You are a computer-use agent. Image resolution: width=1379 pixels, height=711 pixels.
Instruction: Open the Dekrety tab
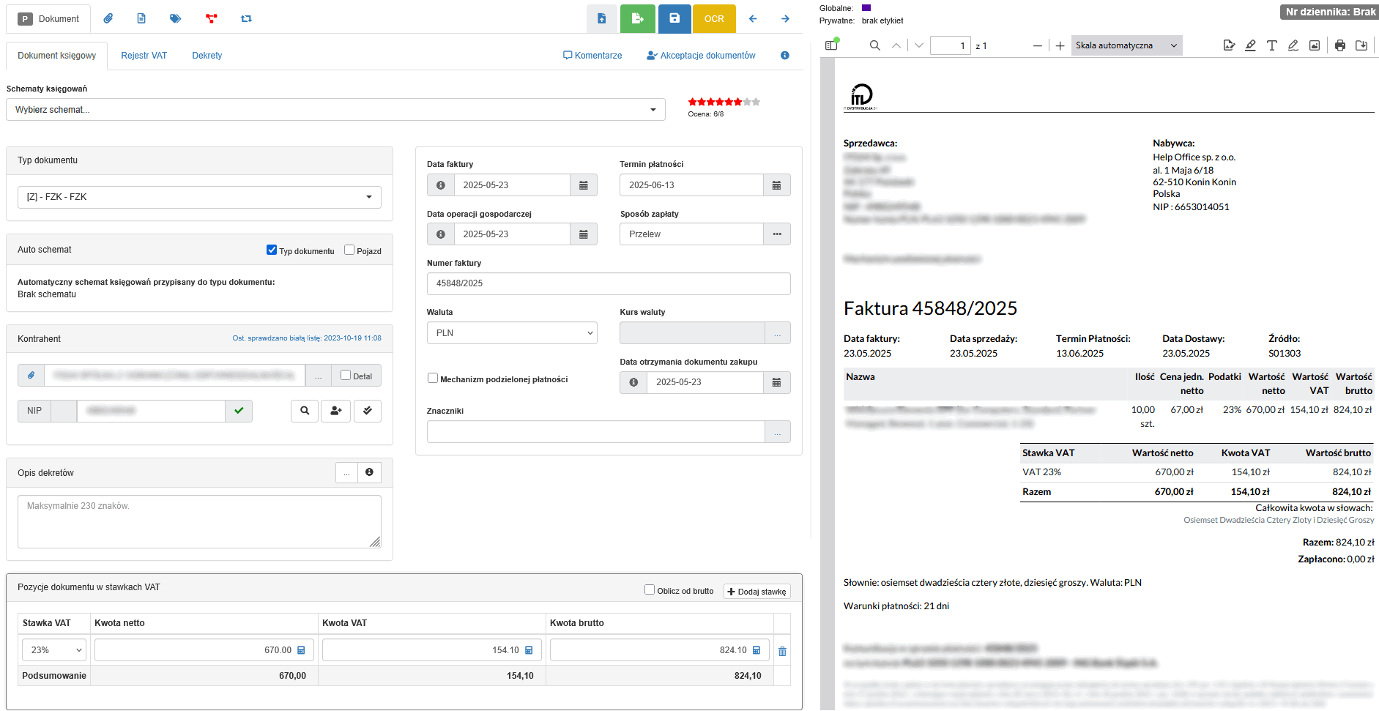coord(207,56)
